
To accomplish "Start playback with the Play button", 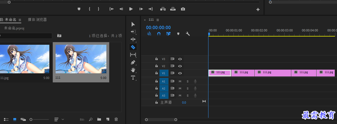I will [131, 9].
